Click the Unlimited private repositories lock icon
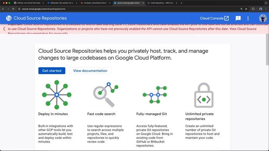The width and height of the screenshot is (269, 151). (204, 95)
